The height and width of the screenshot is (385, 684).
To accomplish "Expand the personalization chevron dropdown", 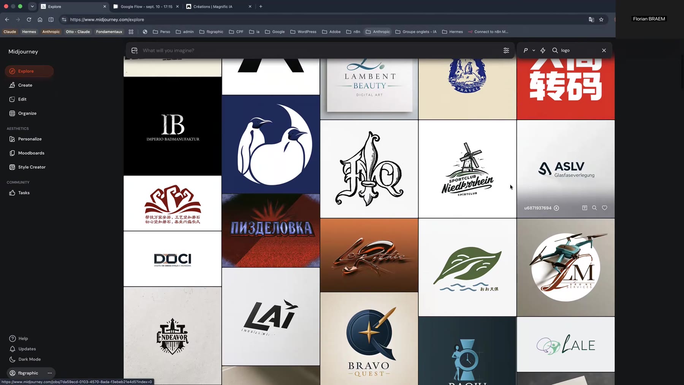I will tap(534, 51).
